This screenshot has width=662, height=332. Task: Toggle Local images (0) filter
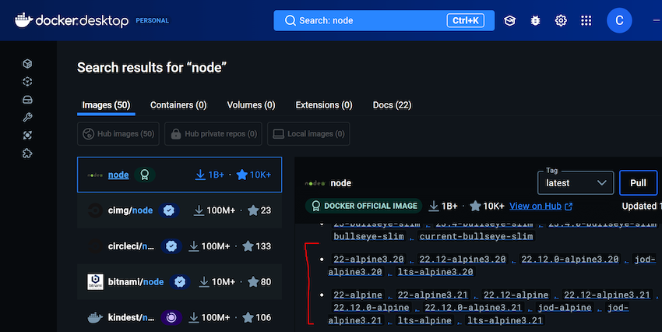click(308, 134)
